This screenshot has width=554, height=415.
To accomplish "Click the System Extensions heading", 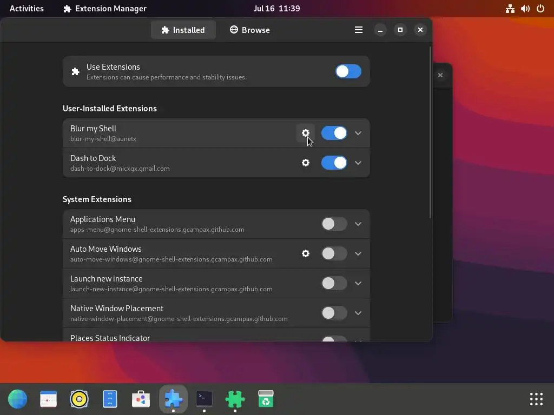I will click(97, 199).
